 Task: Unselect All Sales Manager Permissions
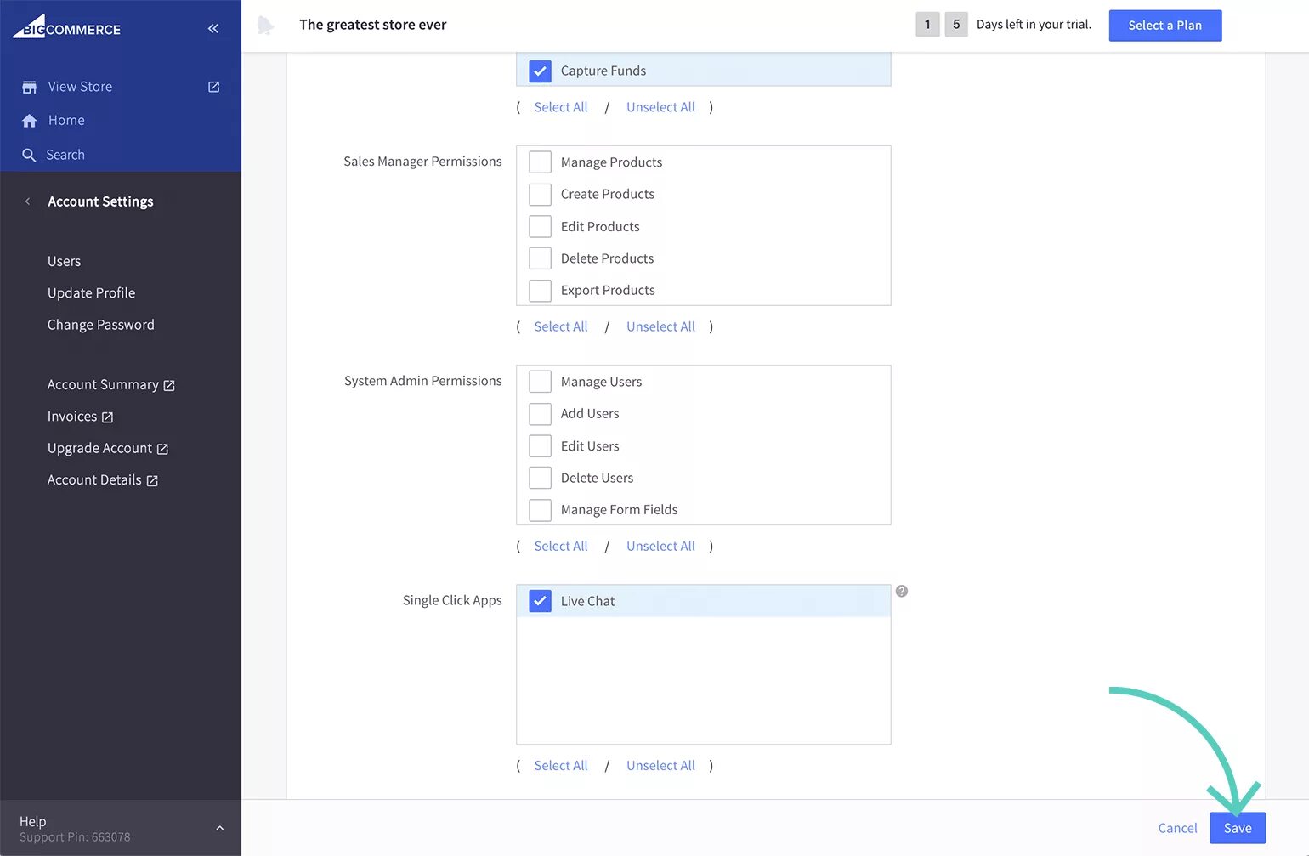tap(660, 326)
